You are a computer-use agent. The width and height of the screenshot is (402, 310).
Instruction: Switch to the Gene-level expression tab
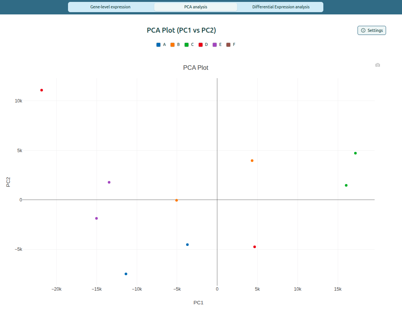point(111,7)
